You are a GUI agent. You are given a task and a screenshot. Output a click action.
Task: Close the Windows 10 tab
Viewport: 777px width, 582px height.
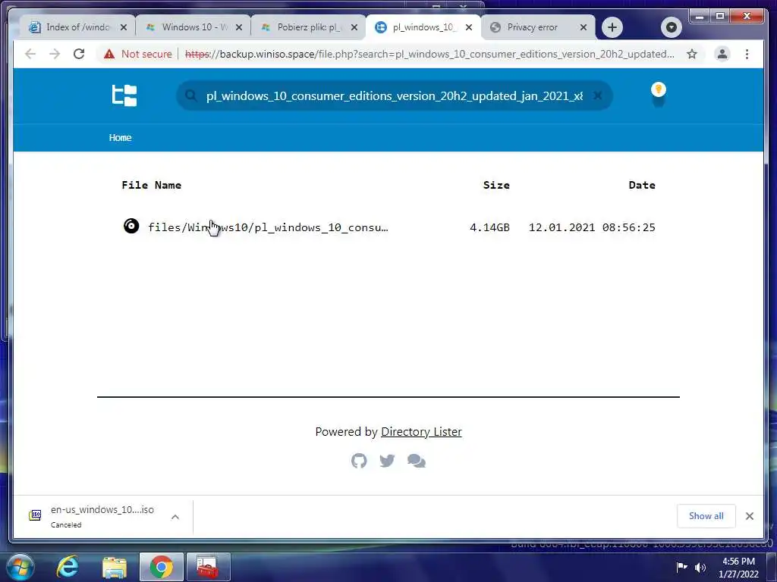click(x=239, y=27)
